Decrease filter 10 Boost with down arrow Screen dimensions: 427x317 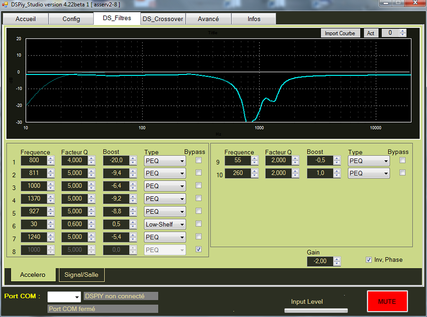(x=337, y=175)
